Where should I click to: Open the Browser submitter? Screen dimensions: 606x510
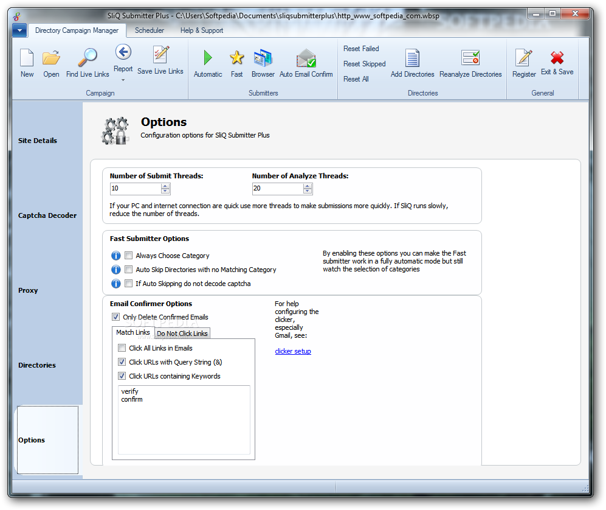click(x=263, y=58)
